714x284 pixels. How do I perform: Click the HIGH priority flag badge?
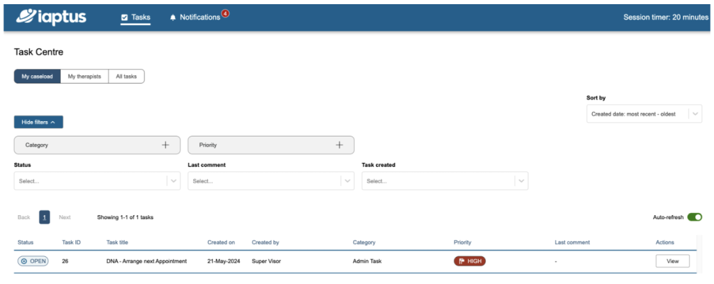(469, 261)
